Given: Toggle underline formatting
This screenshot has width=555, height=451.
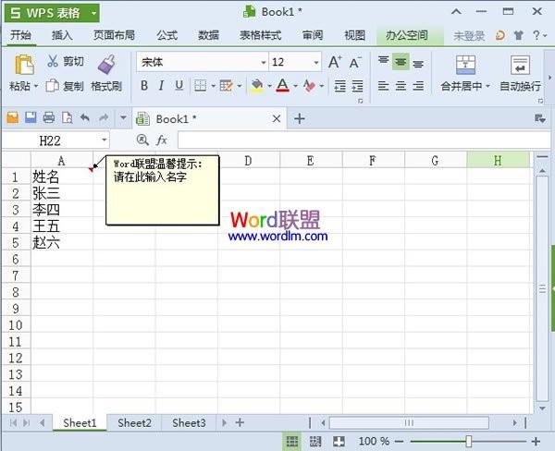Looking at the screenshot, I should [179, 86].
